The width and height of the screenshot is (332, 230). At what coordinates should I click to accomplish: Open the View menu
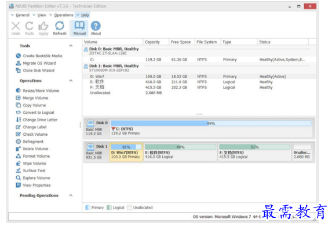tap(39, 15)
